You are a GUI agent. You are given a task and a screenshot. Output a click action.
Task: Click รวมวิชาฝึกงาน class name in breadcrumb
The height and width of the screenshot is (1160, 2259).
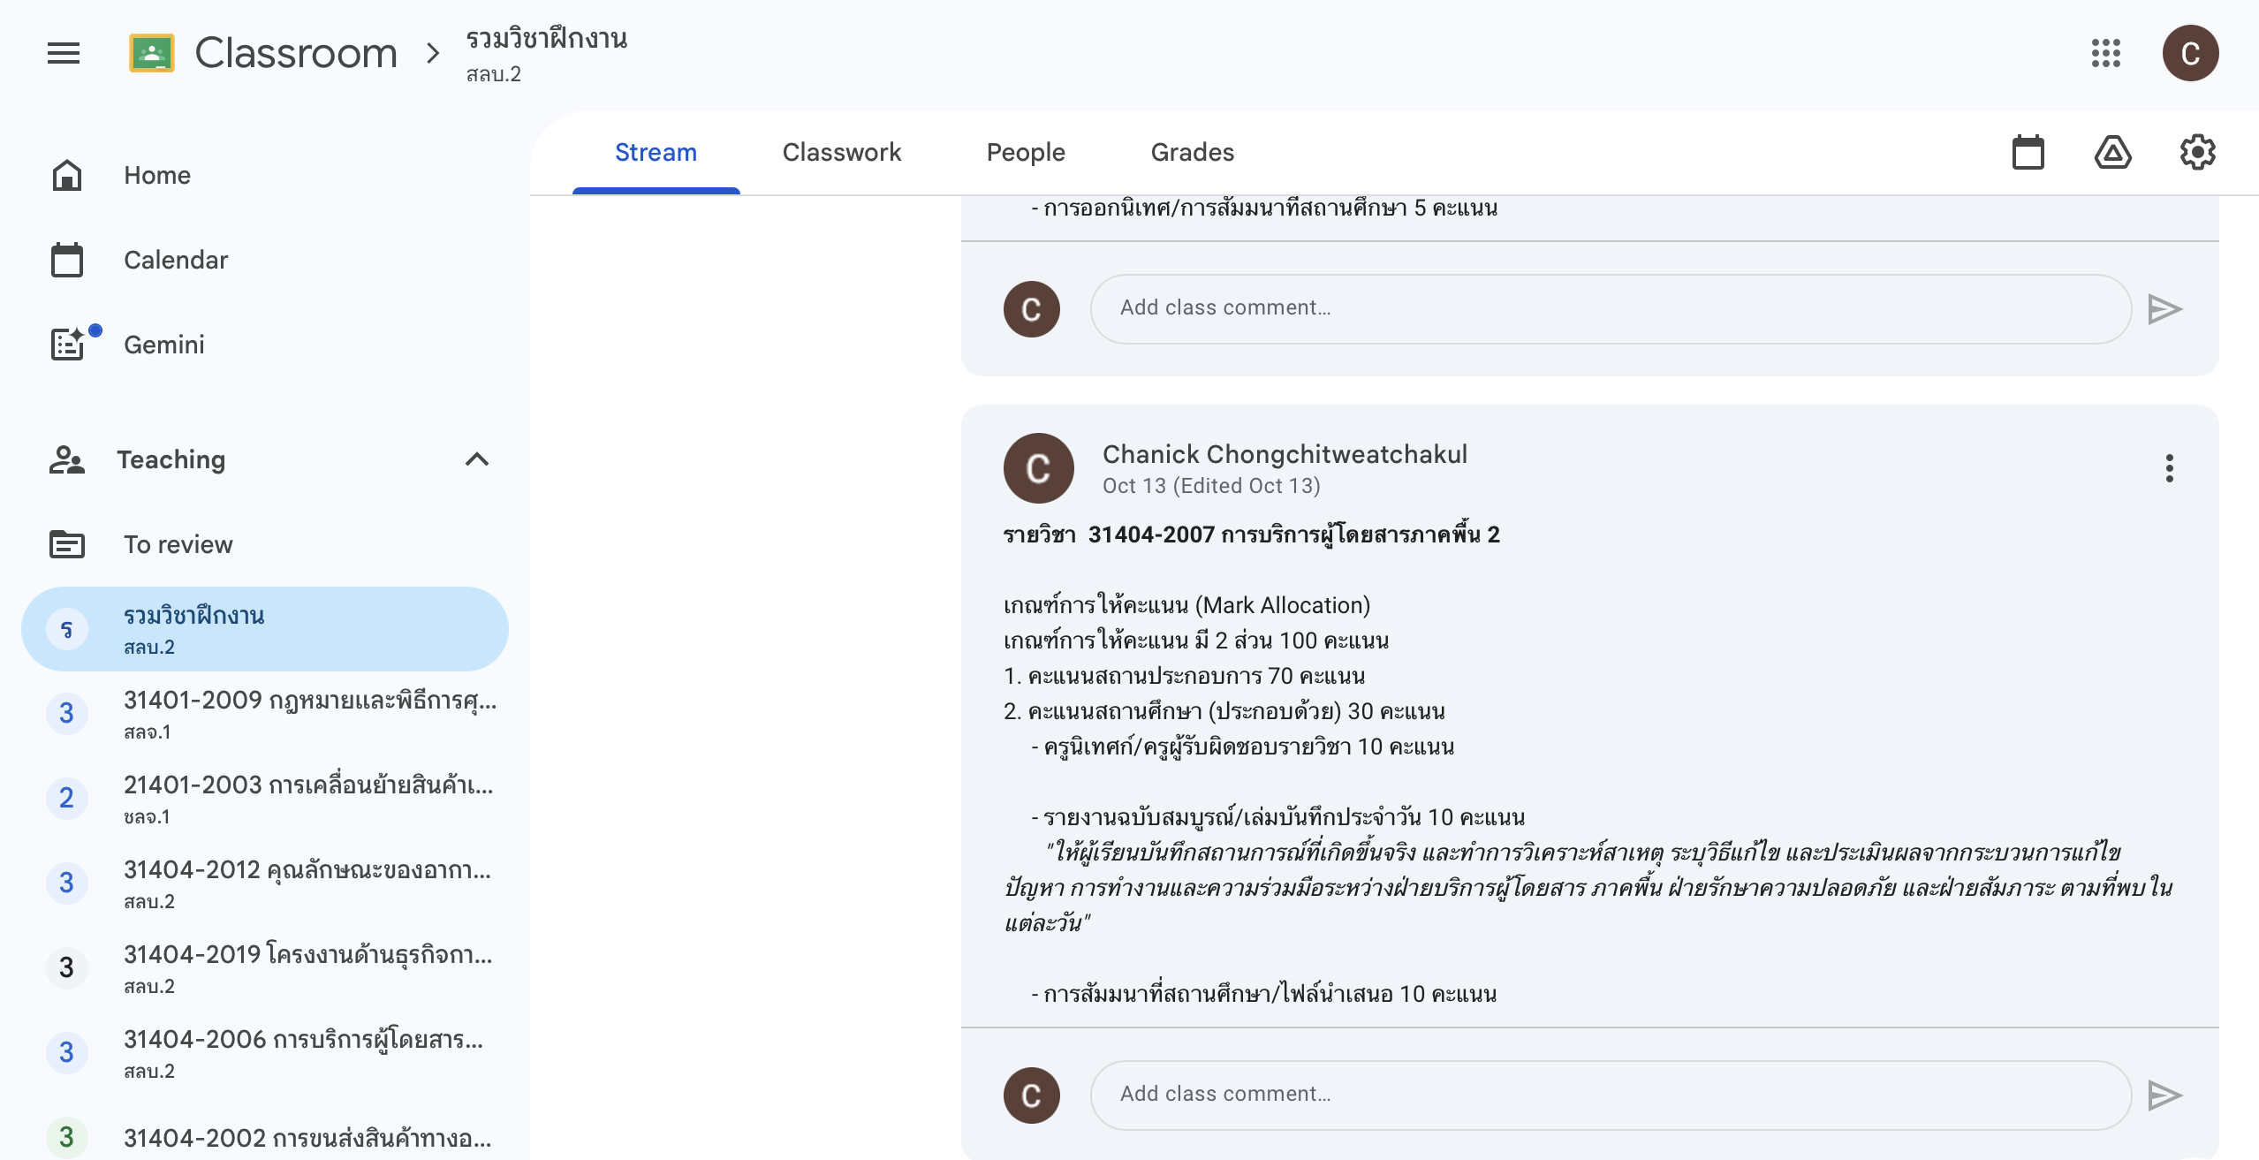pos(547,39)
